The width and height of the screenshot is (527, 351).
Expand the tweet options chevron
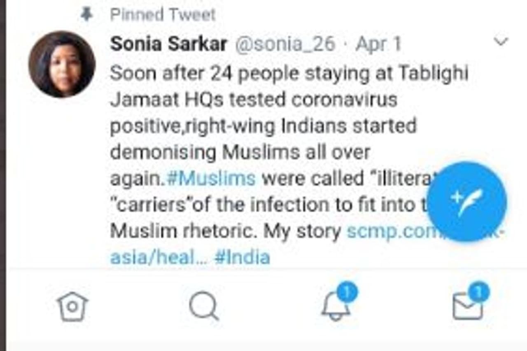pos(501,42)
